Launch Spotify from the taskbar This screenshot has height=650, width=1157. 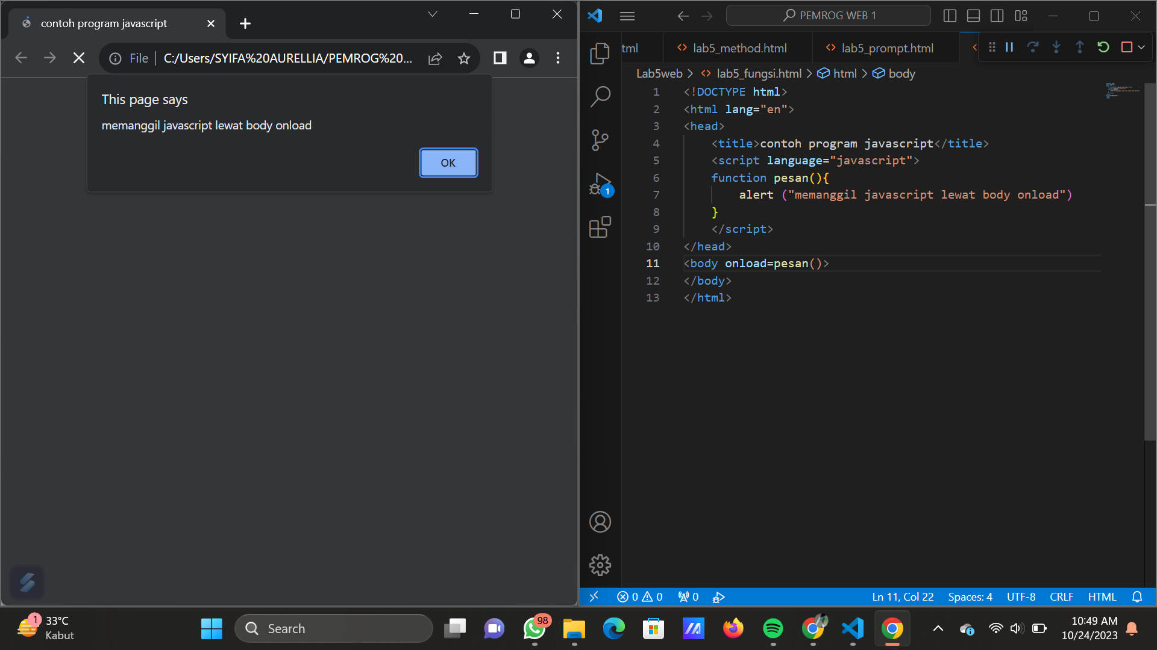(773, 628)
